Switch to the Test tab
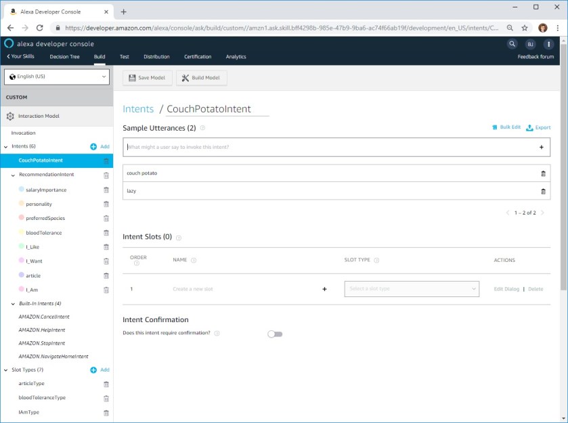The width and height of the screenshot is (568, 423). (x=125, y=57)
